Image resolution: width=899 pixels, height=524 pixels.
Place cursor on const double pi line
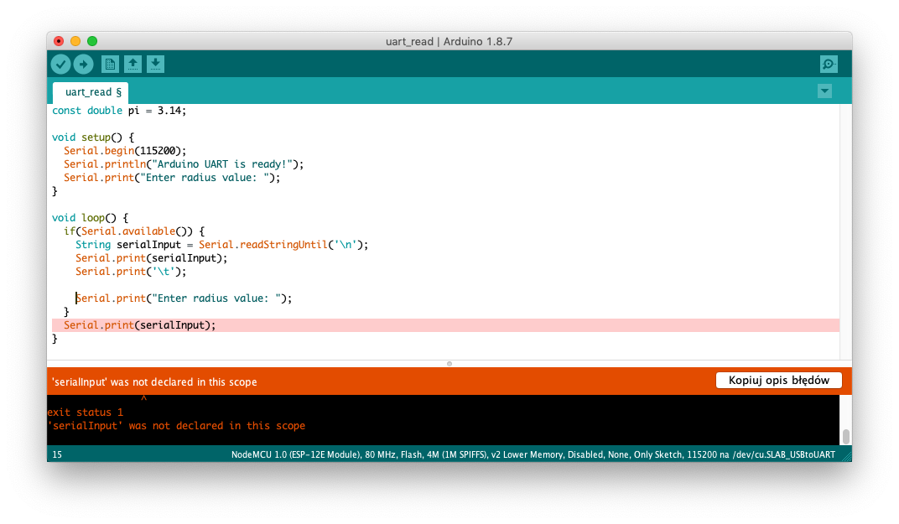pyautogui.click(x=119, y=111)
